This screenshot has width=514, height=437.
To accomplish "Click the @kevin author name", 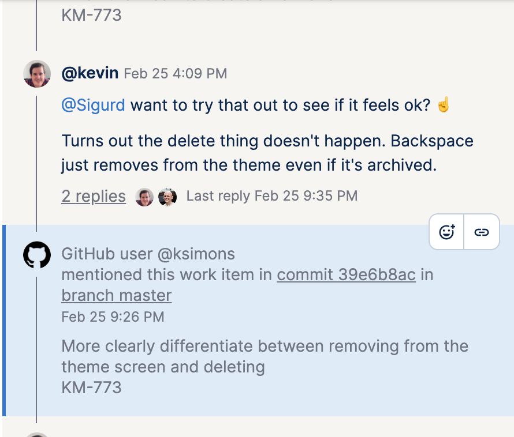I will [90, 73].
